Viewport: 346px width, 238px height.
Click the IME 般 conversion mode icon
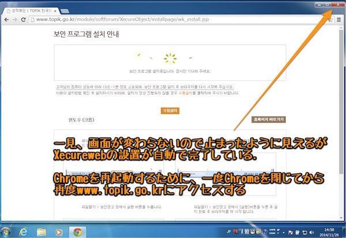[247, 232]
